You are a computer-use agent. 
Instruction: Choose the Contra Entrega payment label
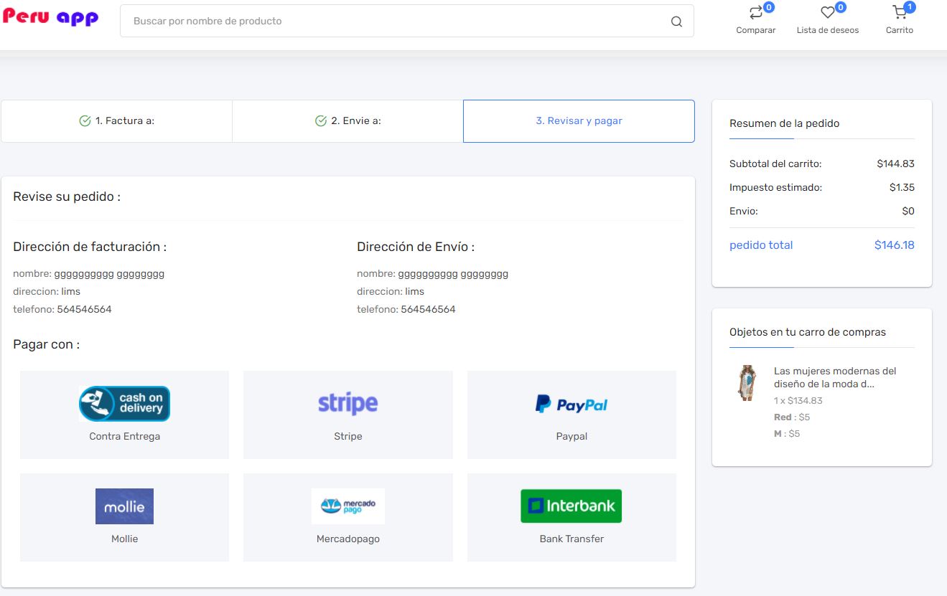pos(124,436)
